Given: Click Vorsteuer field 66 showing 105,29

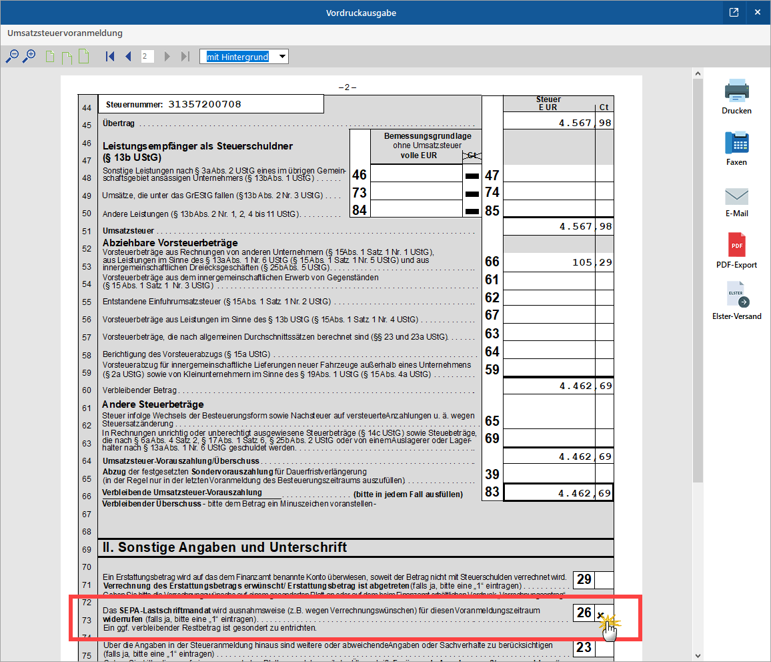Looking at the screenshot, I should click(558, 262).
